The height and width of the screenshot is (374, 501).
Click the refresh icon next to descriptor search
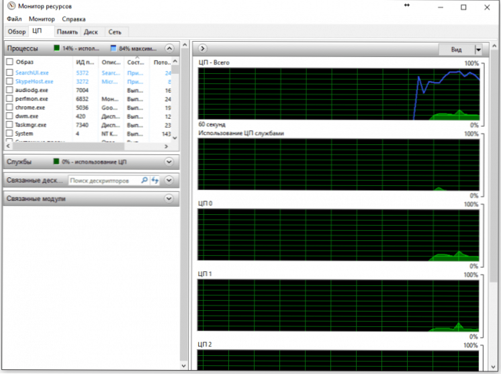(x=154, y=181)
